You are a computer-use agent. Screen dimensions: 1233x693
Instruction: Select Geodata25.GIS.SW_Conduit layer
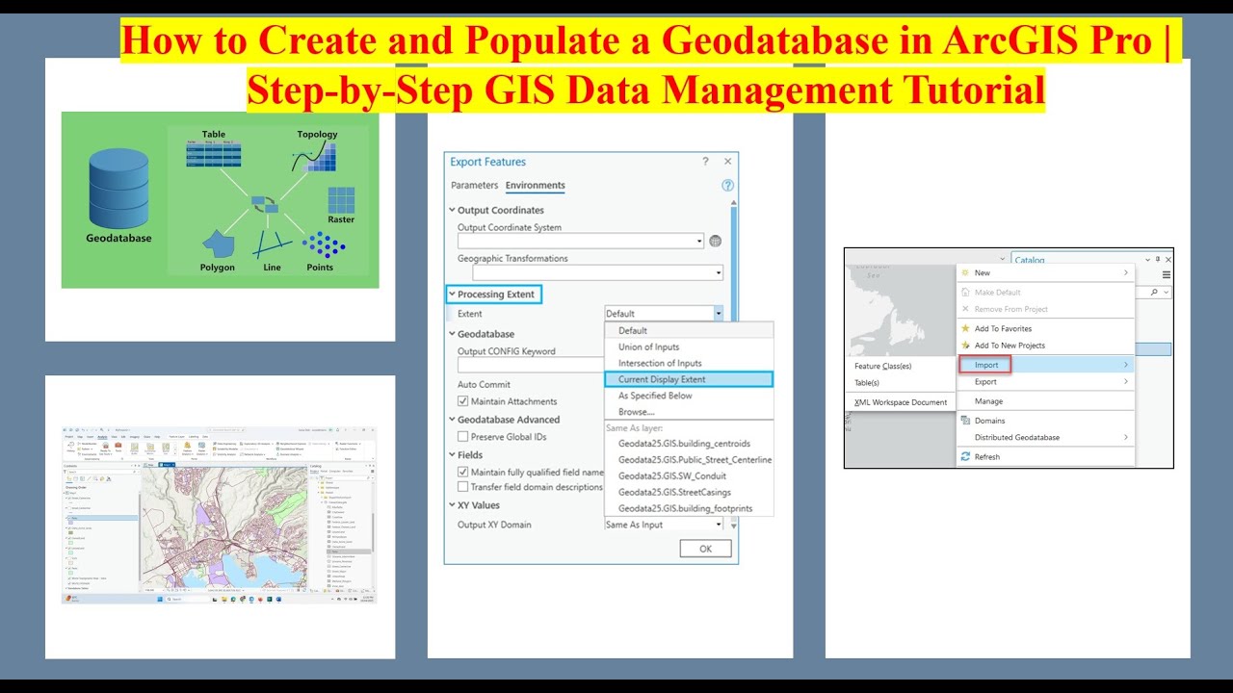[x=689, y=475]
